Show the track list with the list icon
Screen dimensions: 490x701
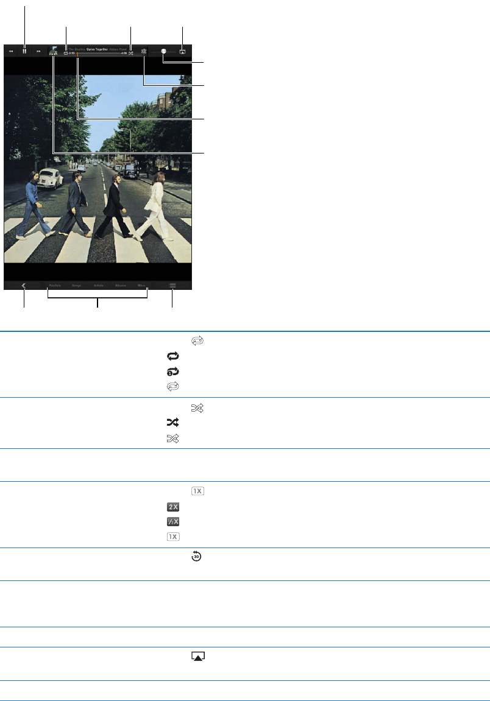click(172, 286)
